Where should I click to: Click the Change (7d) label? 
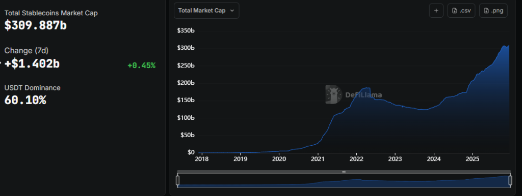(27, 51)
